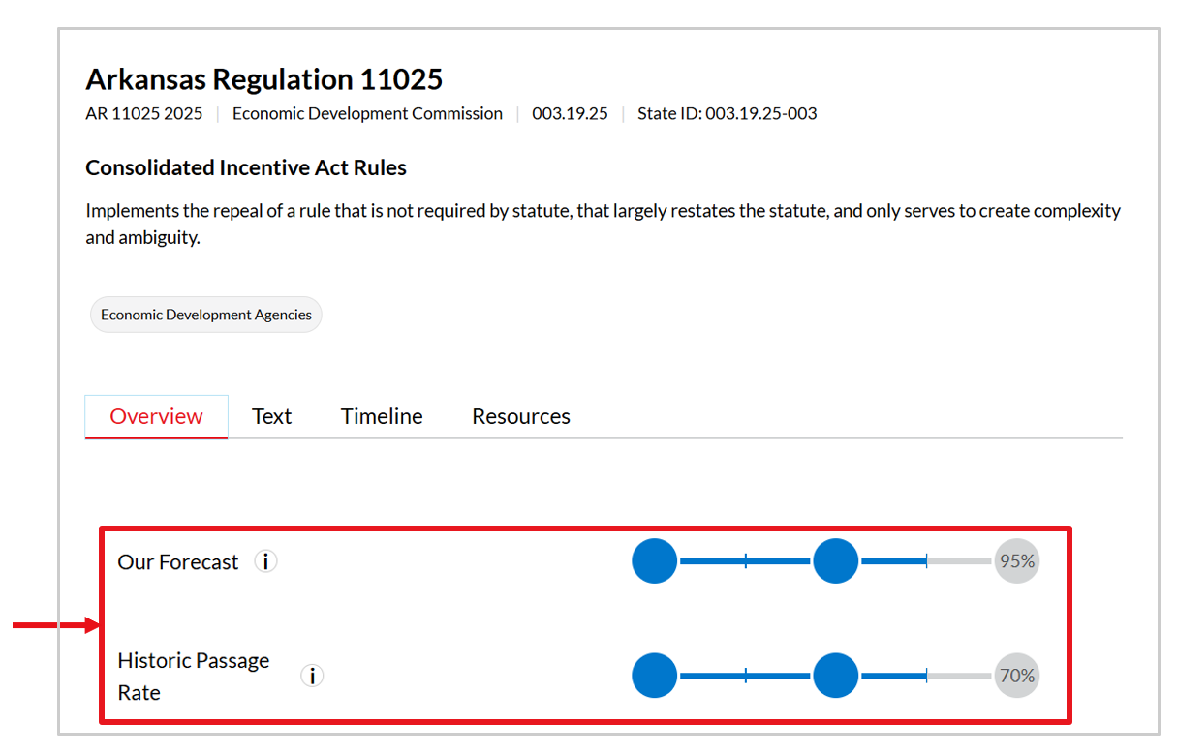Open the Text tab
The height and width of the screenshot is (754, 1178).
coord(271,416)
